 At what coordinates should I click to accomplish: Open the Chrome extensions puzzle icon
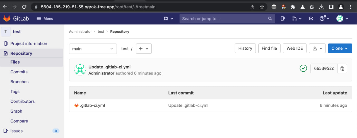(293, 7)
